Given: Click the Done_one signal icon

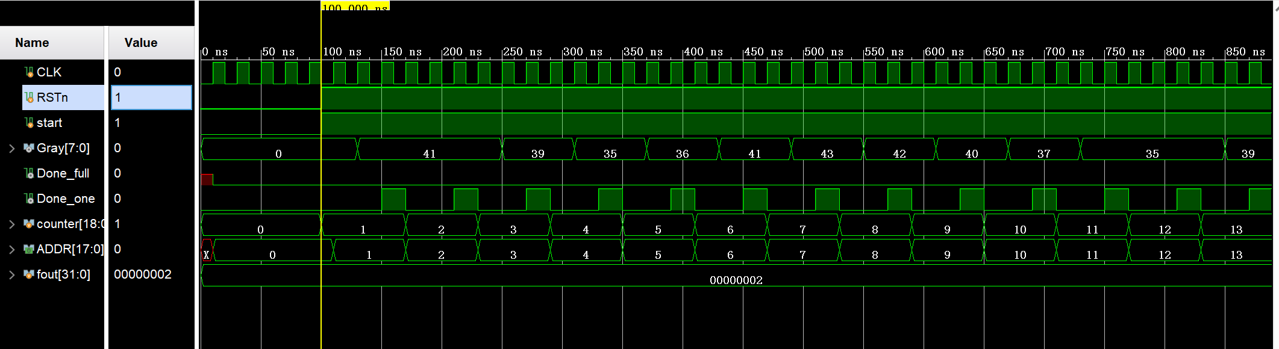Looking at the screenshot, I should (x=29, y=199).
